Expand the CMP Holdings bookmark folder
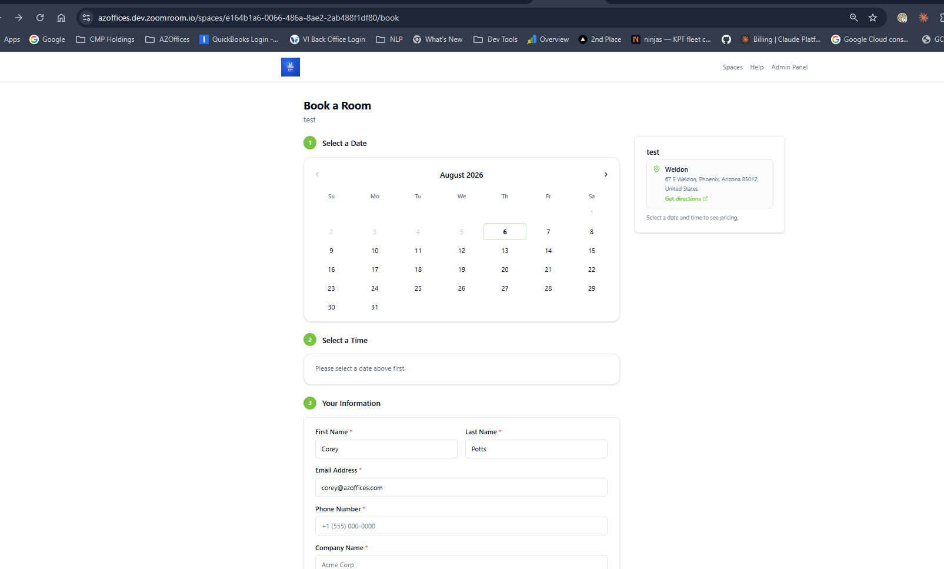The height and width of the screenshot is (569, 944). click(x=105, y=39)
